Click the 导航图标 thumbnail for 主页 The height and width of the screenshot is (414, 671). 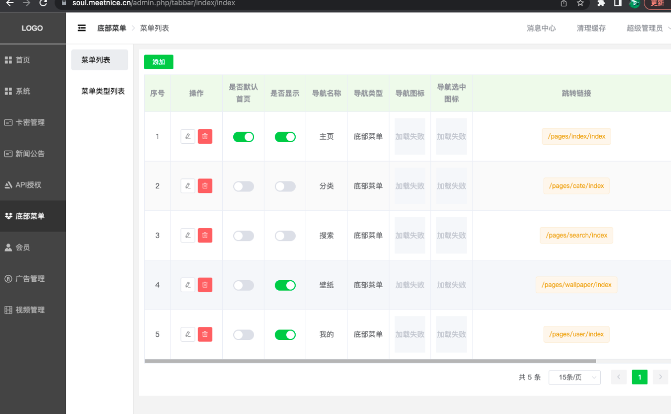tap(410, 136)
